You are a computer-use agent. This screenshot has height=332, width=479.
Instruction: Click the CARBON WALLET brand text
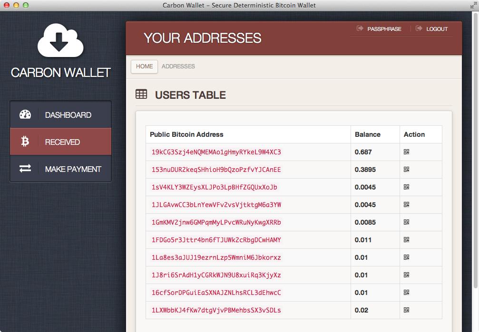tap(60, 73)
